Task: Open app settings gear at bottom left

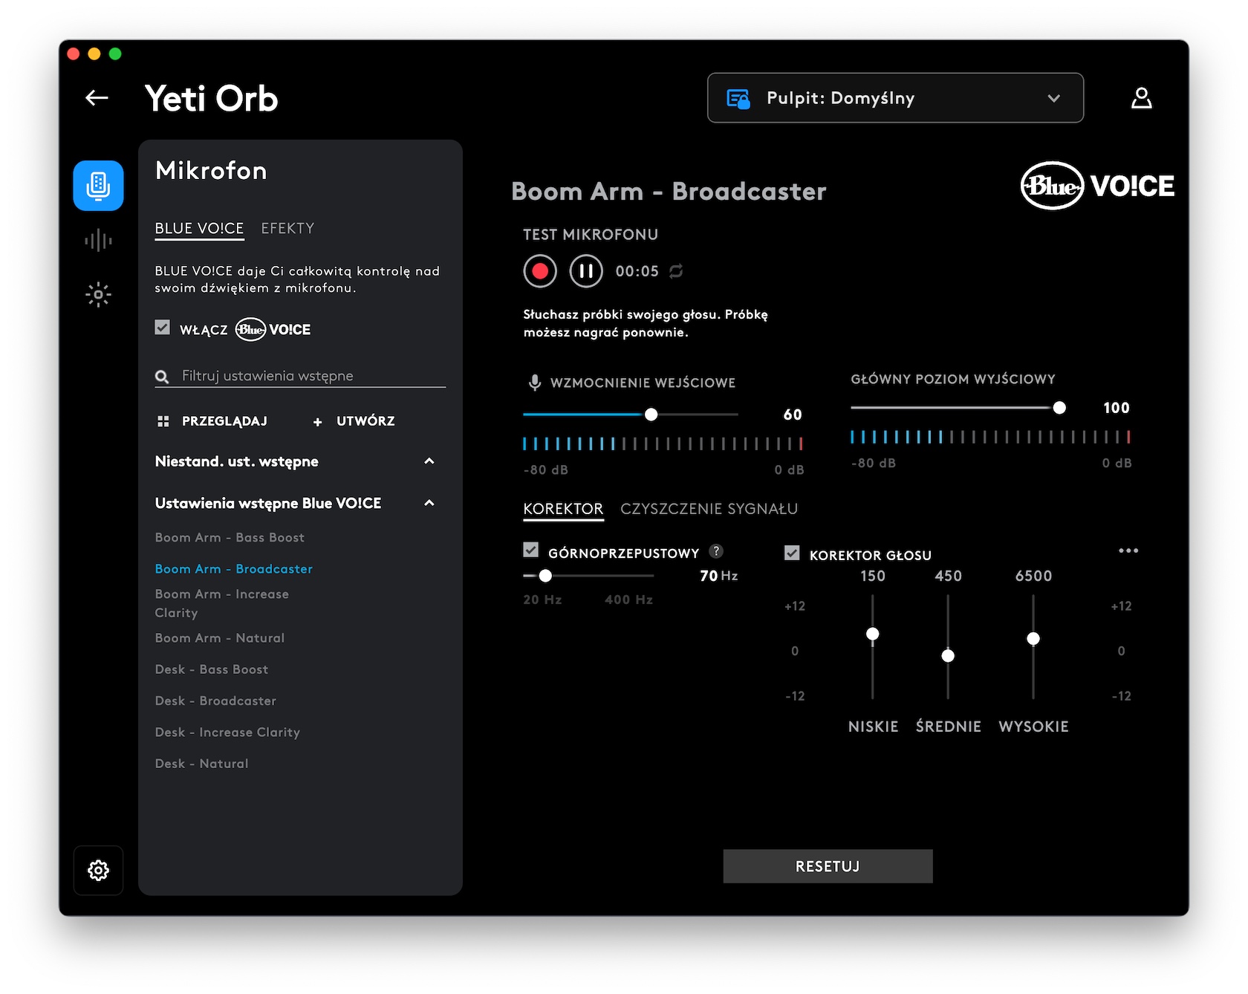Action: (x=98, y=870)
